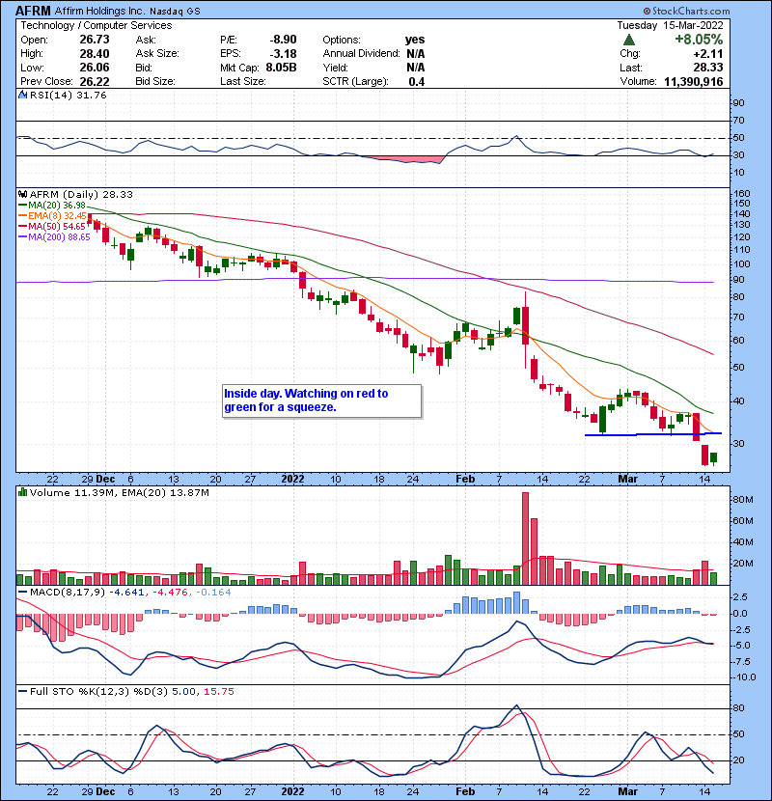Click the Technology / Computer Services sector label
The image size is (772, 801).
tap(96, 25)
